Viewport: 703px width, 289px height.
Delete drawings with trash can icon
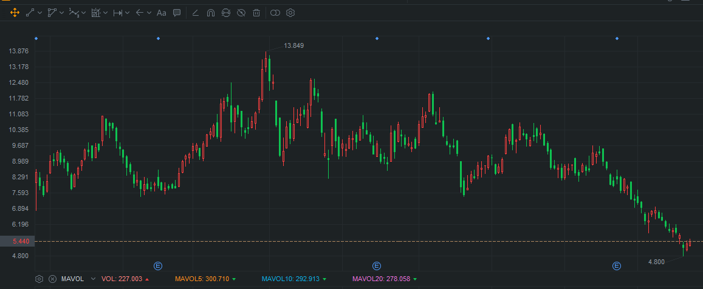tap(256, 13)
